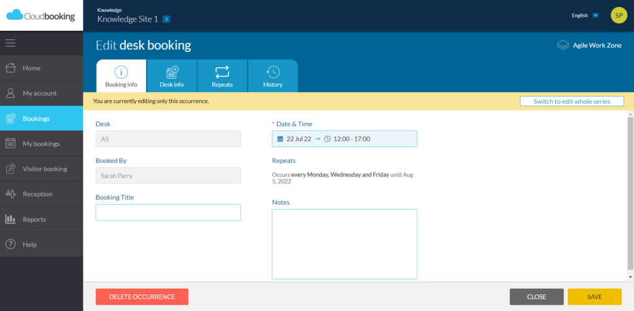
Task: Click the 'Edit desk booking' heading
Action: 144,45
